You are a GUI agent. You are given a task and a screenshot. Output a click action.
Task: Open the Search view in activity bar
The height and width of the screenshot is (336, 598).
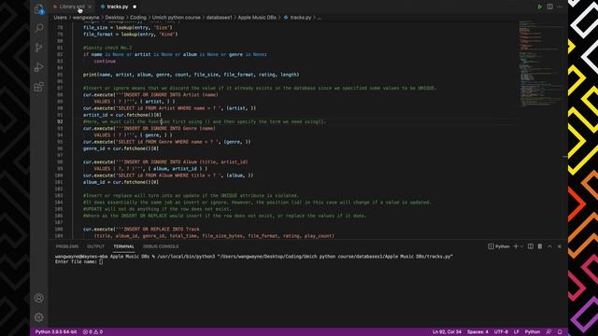pyautogui.click(x=39, y=28)
